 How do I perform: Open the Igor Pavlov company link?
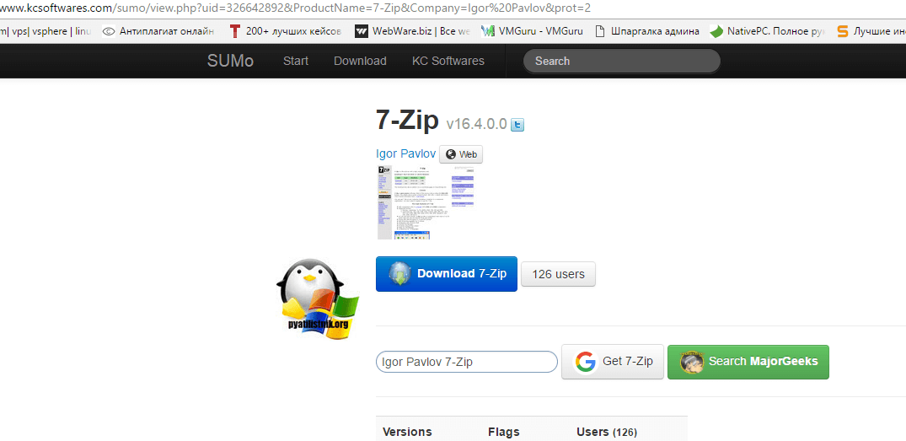(x=405, y=153)
